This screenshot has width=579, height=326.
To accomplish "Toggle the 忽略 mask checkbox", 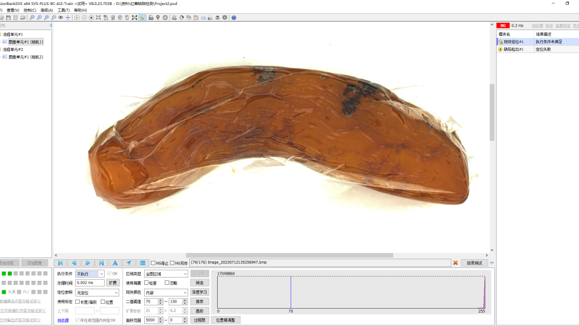I will point(167,283).
